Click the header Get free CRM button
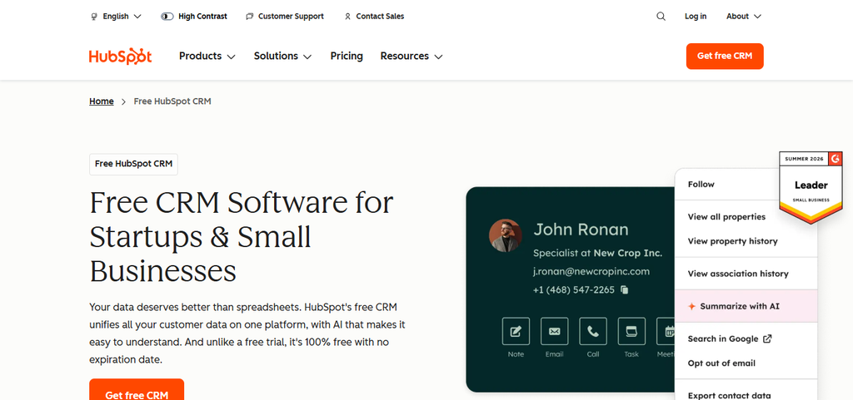853x400 pixels. [x=725, y=56]
